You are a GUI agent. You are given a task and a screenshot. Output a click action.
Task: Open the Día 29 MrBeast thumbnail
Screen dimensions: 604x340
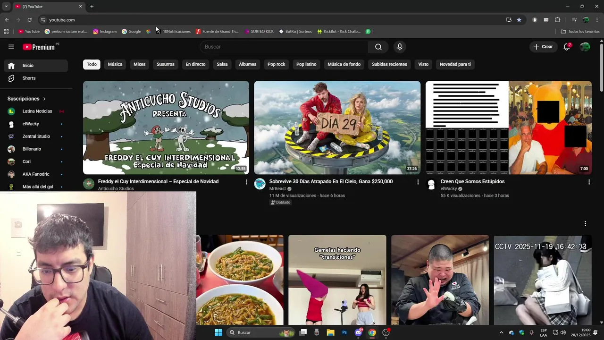[x=337, y=128]
